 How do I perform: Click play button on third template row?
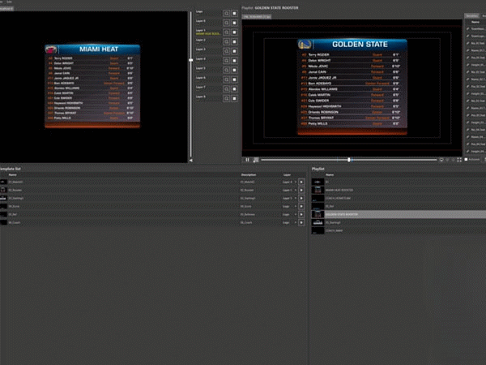(x=302, y=198)
